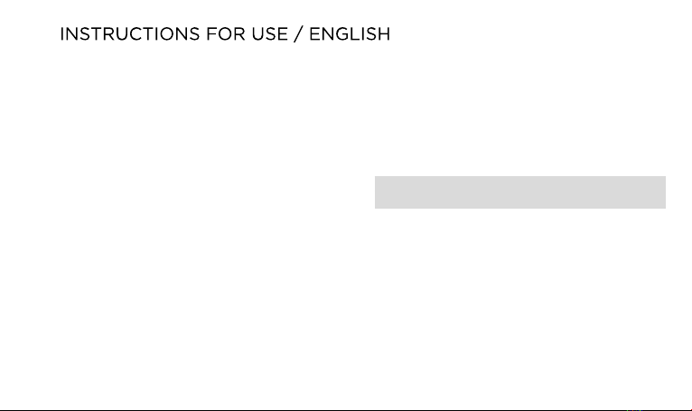Screen dimensions: 692x411
Task: Click the word "FOR" in the heading
Action: (x=226, y=34)
